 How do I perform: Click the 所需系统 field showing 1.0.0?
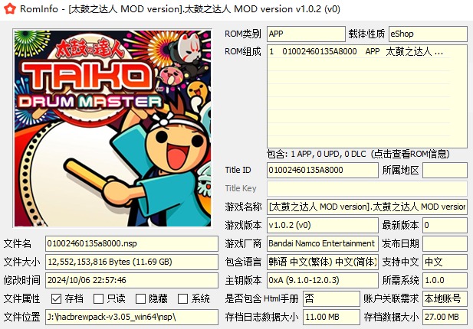pos(445,280)
